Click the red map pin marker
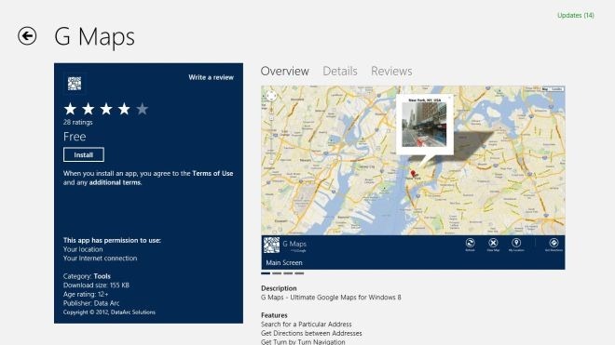The width and height of the screenshot is (615, 345). pyautogui.click(x=413, y=174)
